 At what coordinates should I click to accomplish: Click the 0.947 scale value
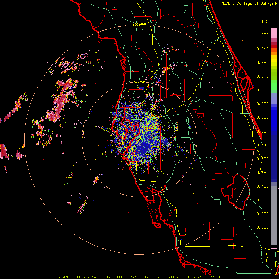[263, 49]
